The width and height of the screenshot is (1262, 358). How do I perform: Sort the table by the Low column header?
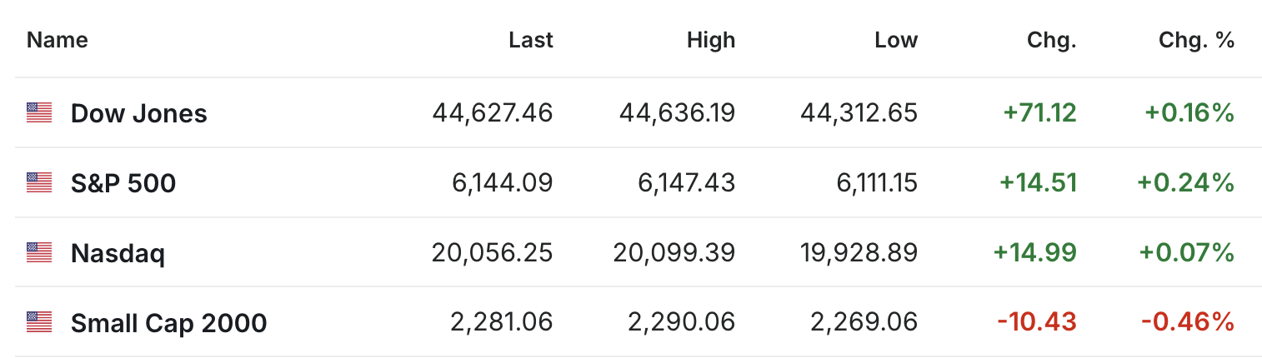point(896,40)
